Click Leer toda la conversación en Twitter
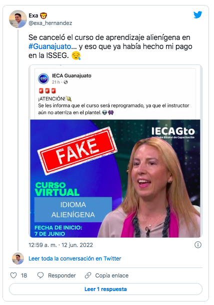 pos(74,258)
